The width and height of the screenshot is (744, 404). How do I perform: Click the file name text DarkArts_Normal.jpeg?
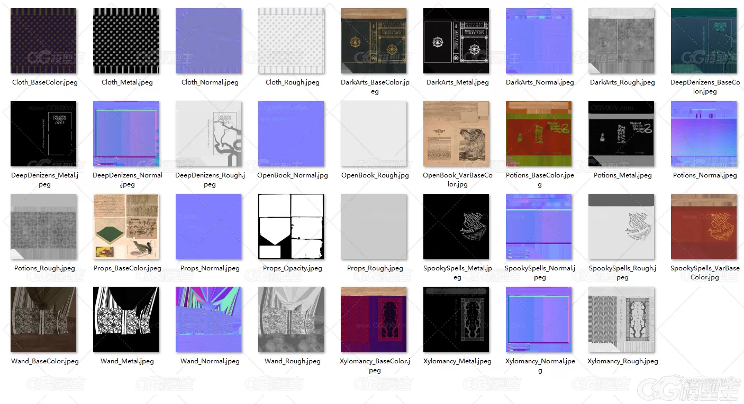pyautogui.click(x=540, y=82)
